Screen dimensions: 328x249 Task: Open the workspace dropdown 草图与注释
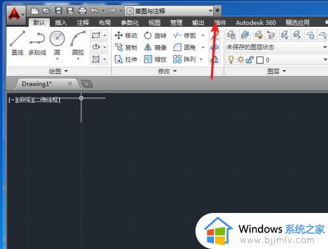point(169,10)
